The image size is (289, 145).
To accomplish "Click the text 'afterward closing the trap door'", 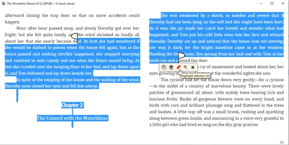I will (38, 16).
